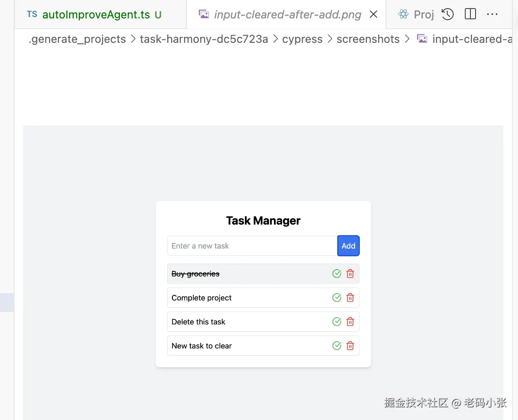
Task: Click the Add button in Task Manager
Action: coord(348,246)
